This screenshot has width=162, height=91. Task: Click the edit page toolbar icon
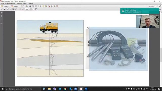(x=33, y=6)
